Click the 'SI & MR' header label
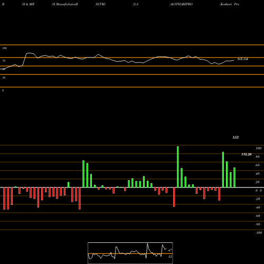The height and width of the screenshot is (264, 264). [x=28, y=4]
